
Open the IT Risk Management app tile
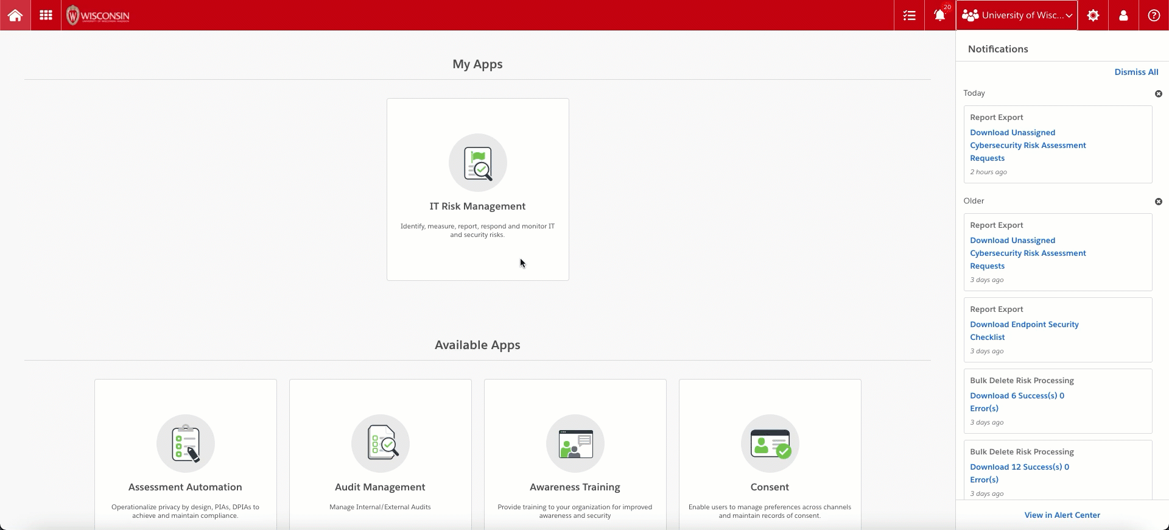pos(477,189)
